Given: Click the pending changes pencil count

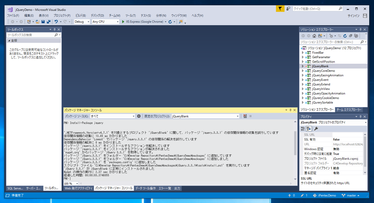Looking at the screenshot, I should click(304, 195).
